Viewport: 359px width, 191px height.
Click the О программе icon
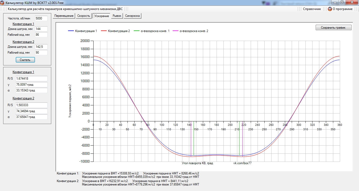(x=330, y=9)
